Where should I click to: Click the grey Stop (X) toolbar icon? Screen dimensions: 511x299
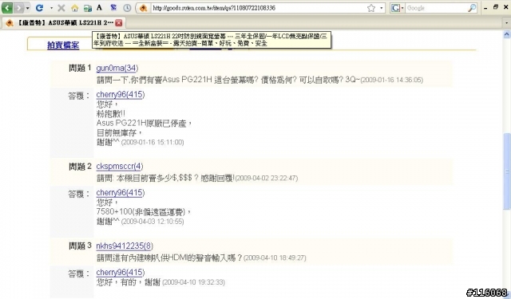pos(61,8)
